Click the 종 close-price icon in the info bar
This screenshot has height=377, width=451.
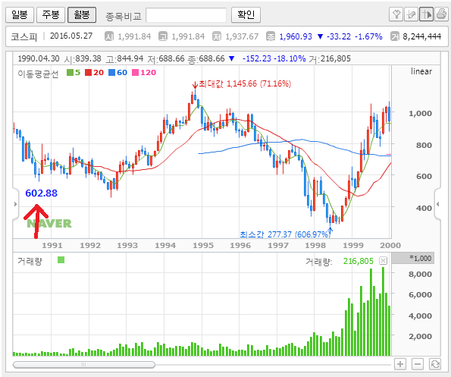[271, 36]
